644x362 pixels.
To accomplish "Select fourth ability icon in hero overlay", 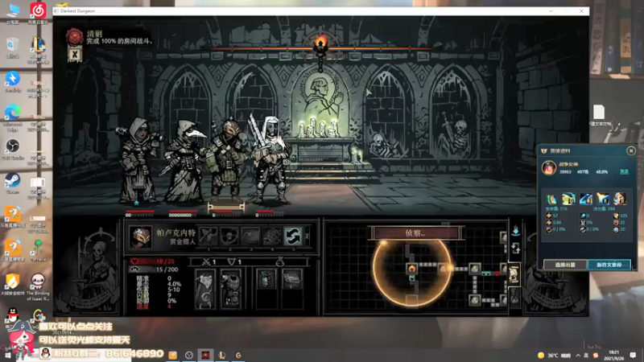I will coord(603,199).
